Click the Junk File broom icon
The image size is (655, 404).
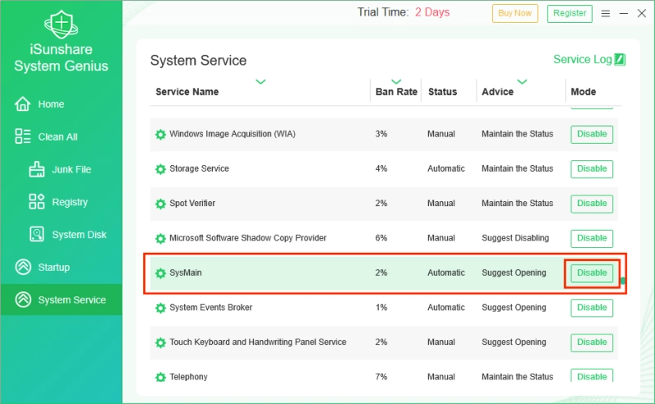[37, 169]
